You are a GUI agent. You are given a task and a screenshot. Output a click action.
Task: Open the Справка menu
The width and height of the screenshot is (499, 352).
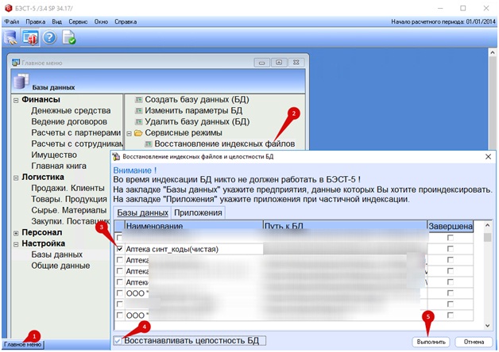[126, 21]
